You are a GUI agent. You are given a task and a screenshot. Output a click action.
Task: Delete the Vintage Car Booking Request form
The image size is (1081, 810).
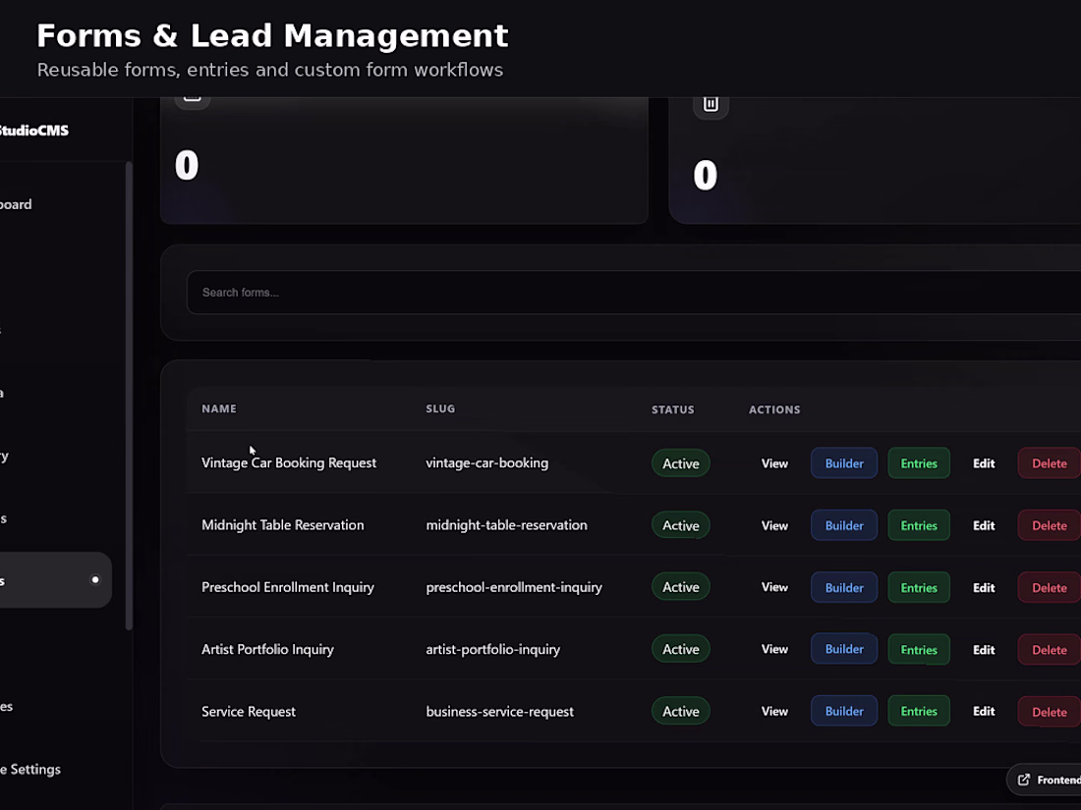point(1050,463)
